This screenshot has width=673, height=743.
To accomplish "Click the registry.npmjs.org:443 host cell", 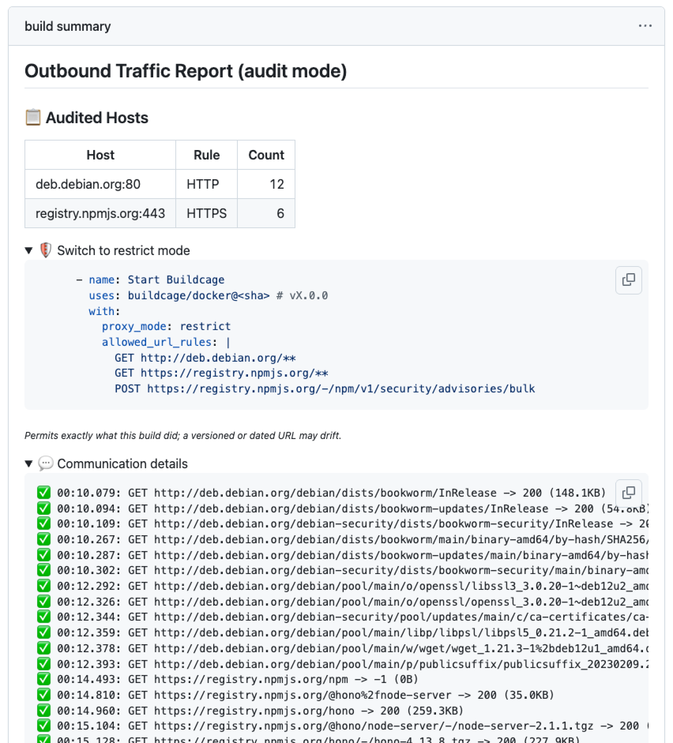I will [x=100, y=214].
